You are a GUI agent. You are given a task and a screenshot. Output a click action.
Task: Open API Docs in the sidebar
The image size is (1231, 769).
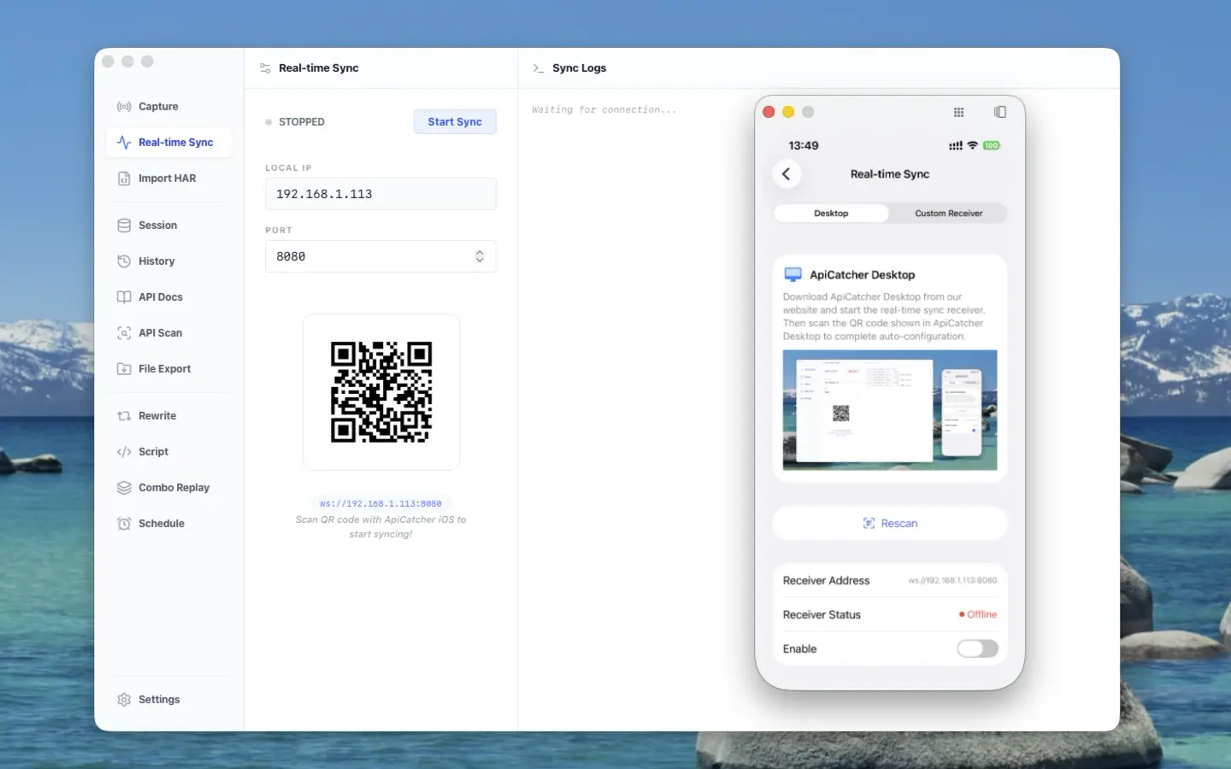[x=168, y=297]
